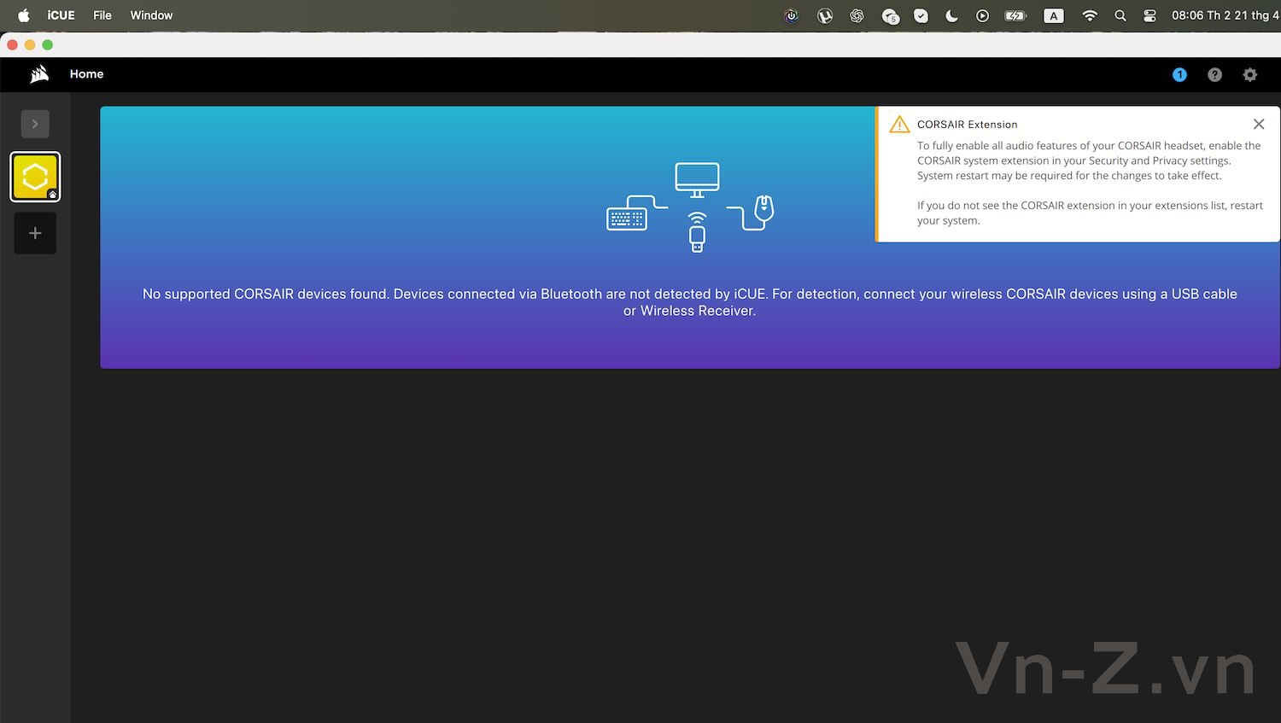
Task: Select the yellow default profile tile
Action: 35,177
